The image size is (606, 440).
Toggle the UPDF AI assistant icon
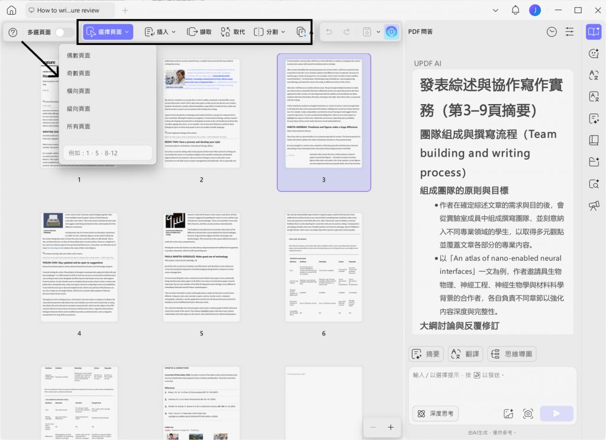tap(392, 32)
